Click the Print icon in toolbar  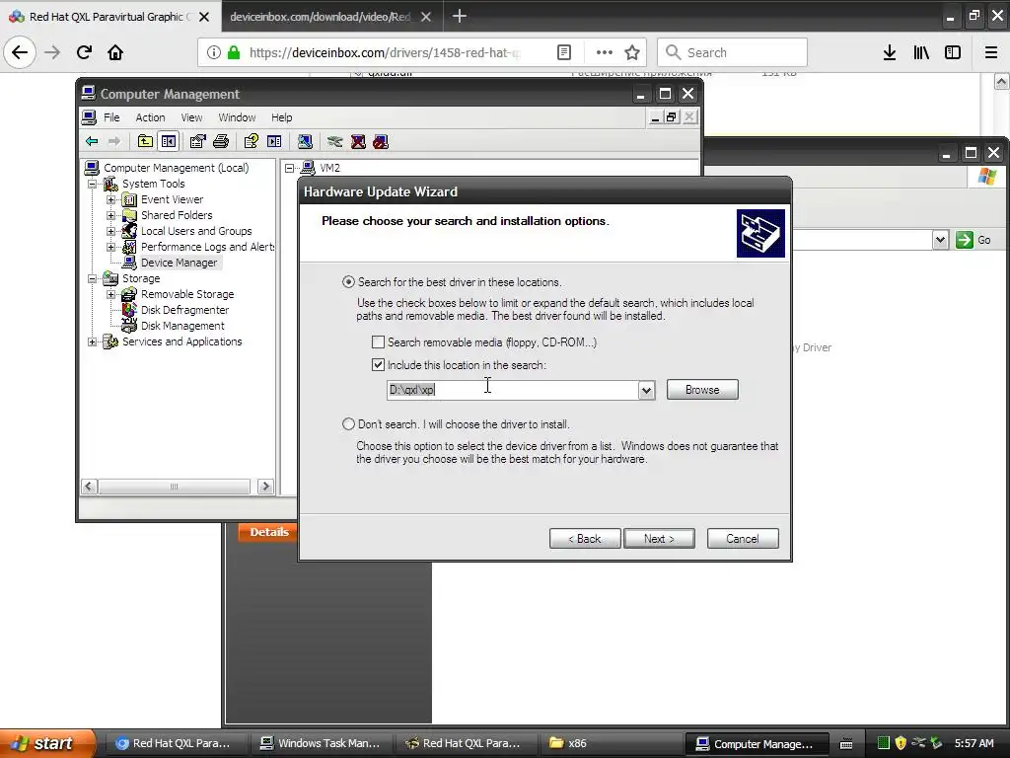click(221, 141)
